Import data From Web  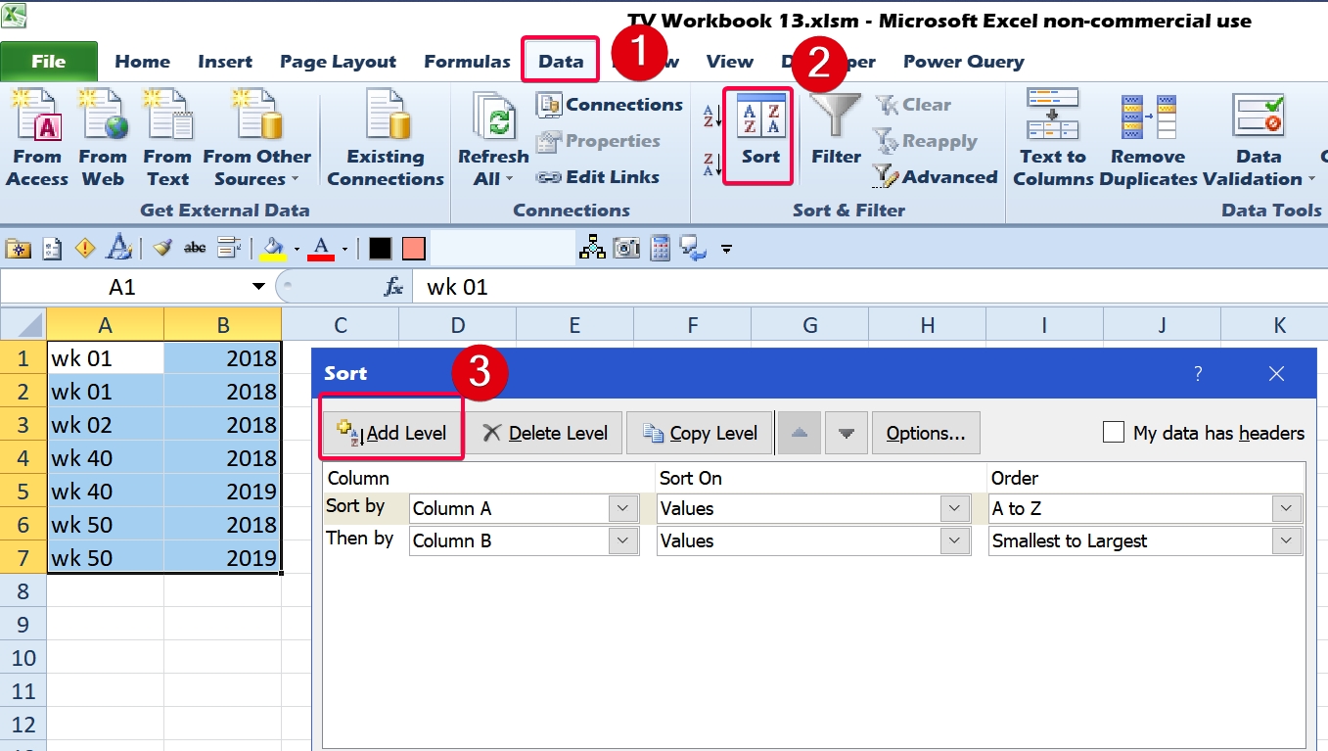tap(103, 138)
